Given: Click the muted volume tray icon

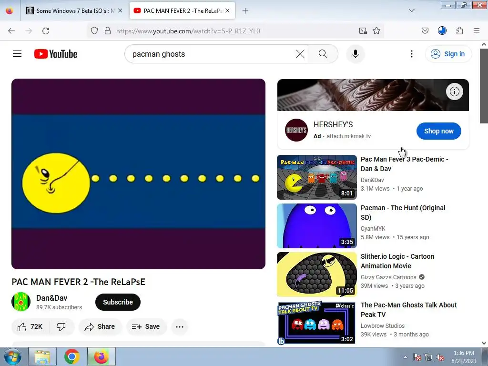Looking at the screenshot, I should (x=440, y=357).
